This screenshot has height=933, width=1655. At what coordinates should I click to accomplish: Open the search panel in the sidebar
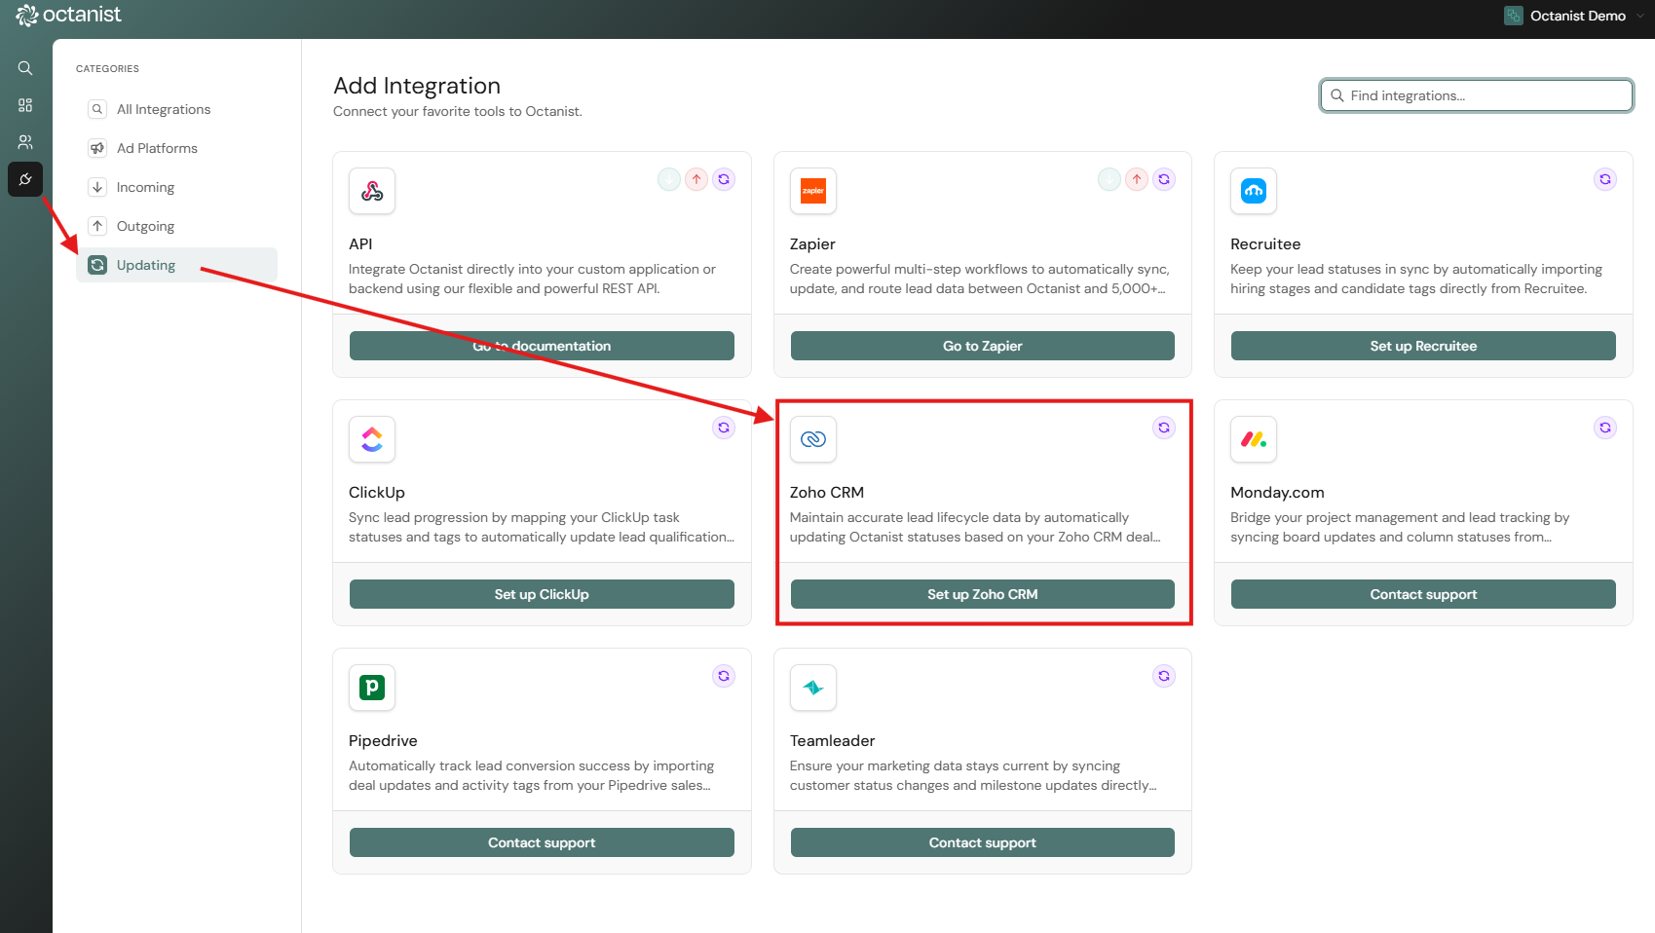tap(25, 68)
